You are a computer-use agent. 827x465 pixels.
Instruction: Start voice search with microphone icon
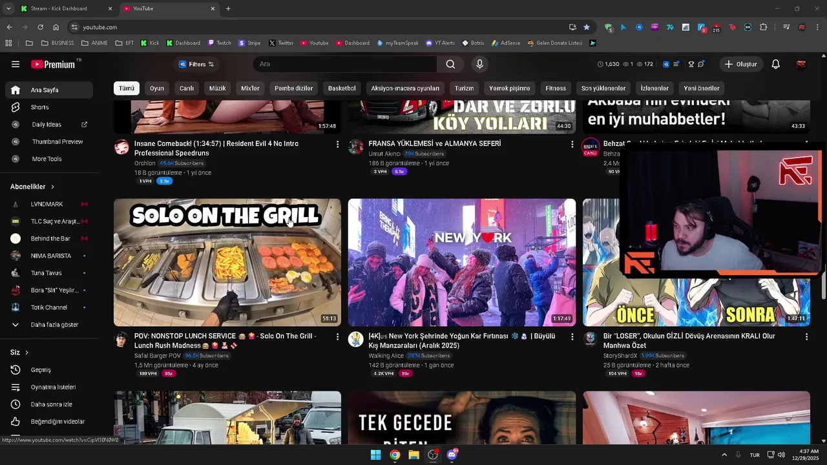(479, 64)
